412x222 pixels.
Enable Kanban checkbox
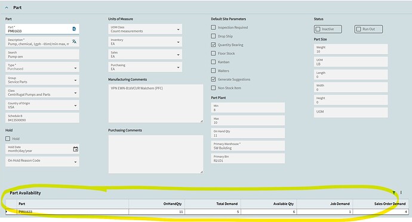pyautogui.click(x=213, y=62)
